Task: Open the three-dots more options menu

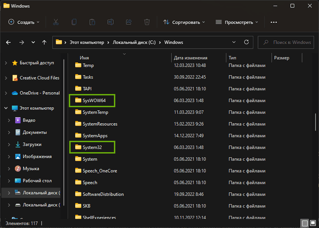Action: (x=273, y=22)
